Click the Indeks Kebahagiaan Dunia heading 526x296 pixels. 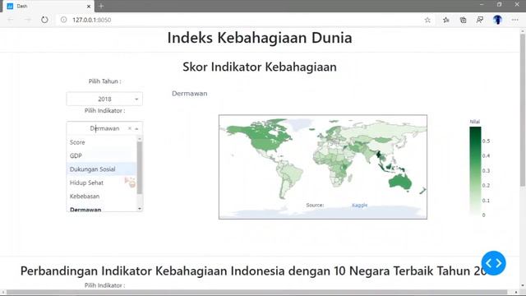pyautogui.click(x=260, y=38)
